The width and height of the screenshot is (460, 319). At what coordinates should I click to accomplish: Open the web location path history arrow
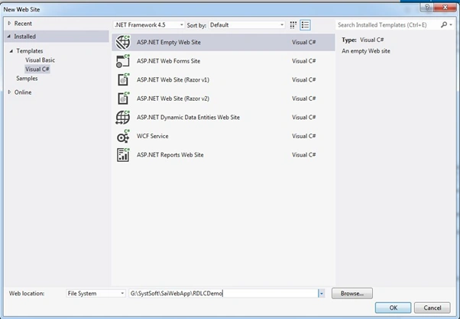322,293
